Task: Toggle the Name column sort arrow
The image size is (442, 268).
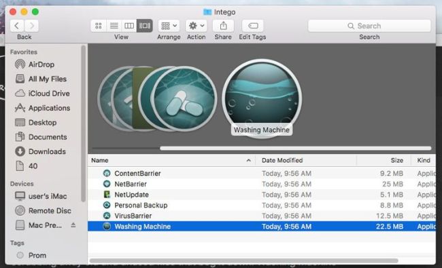Action: tap(248, 160)
